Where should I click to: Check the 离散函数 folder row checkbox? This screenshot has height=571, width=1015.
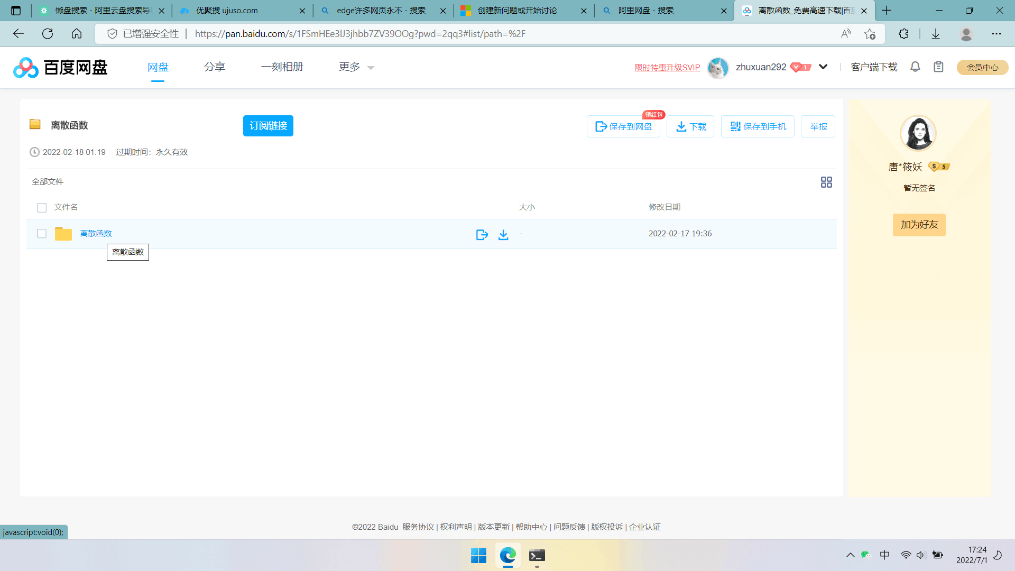click(42, 234)
